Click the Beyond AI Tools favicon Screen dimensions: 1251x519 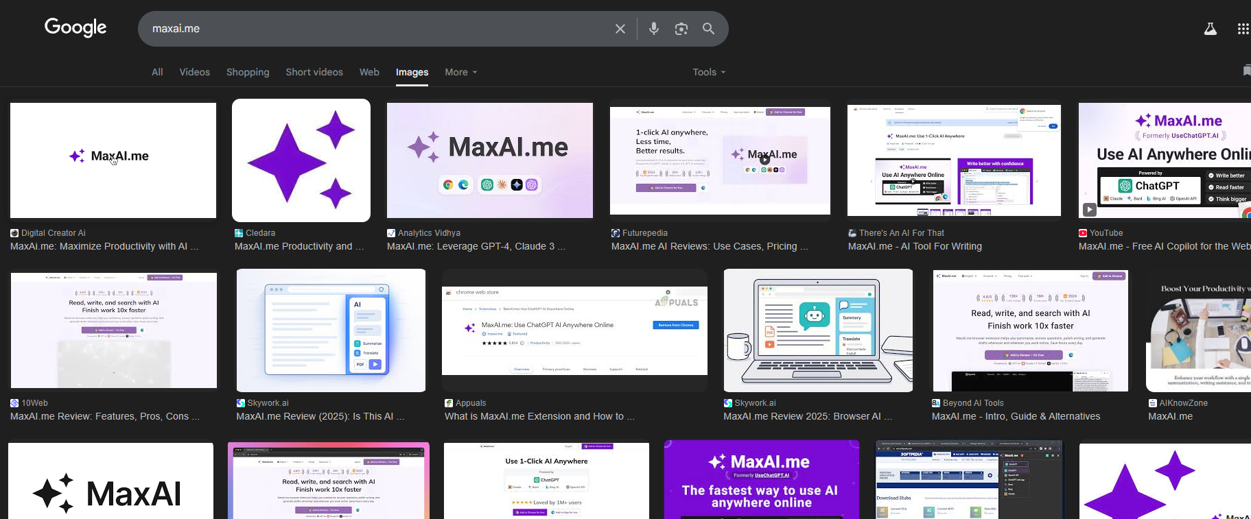pos(936,403)
